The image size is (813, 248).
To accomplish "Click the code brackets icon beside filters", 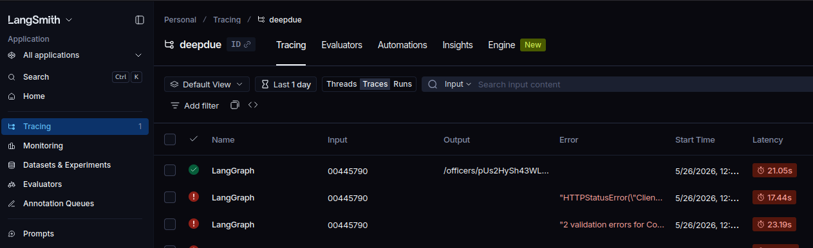I will click(x=253, y=105).
